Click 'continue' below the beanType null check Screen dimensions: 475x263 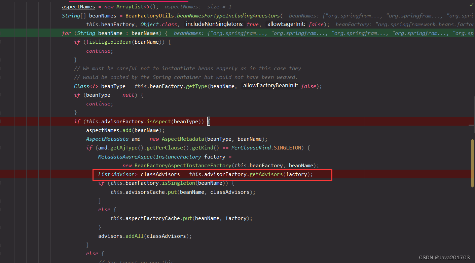98,104
